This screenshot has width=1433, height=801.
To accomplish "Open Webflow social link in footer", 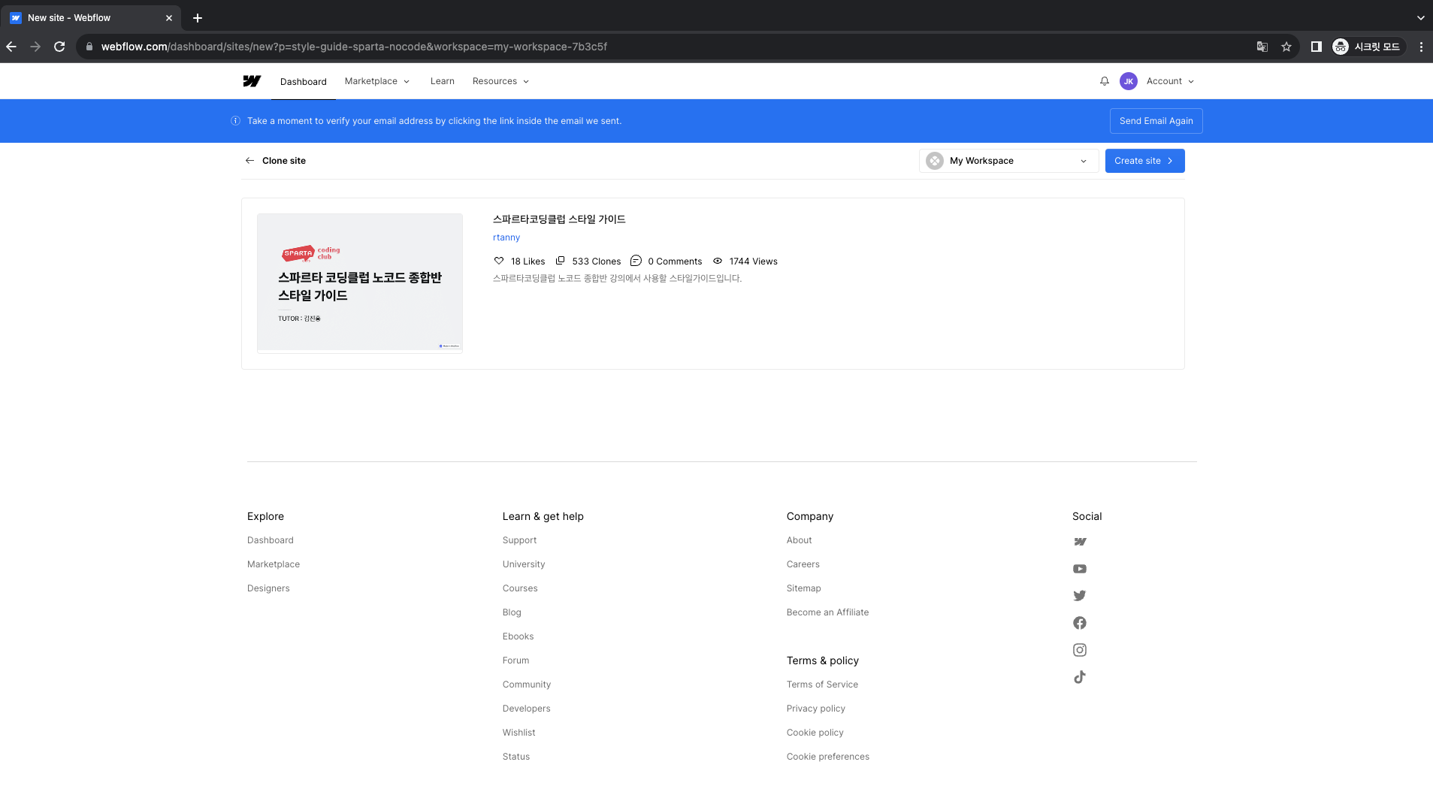I will [1080, 542].
